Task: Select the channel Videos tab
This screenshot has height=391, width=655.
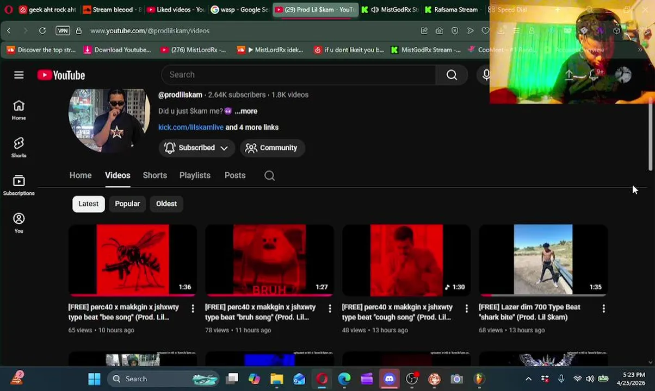Action: [118, 175]
